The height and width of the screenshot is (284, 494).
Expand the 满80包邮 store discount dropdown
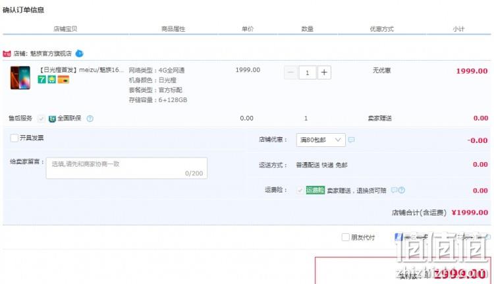coord(321,140)
